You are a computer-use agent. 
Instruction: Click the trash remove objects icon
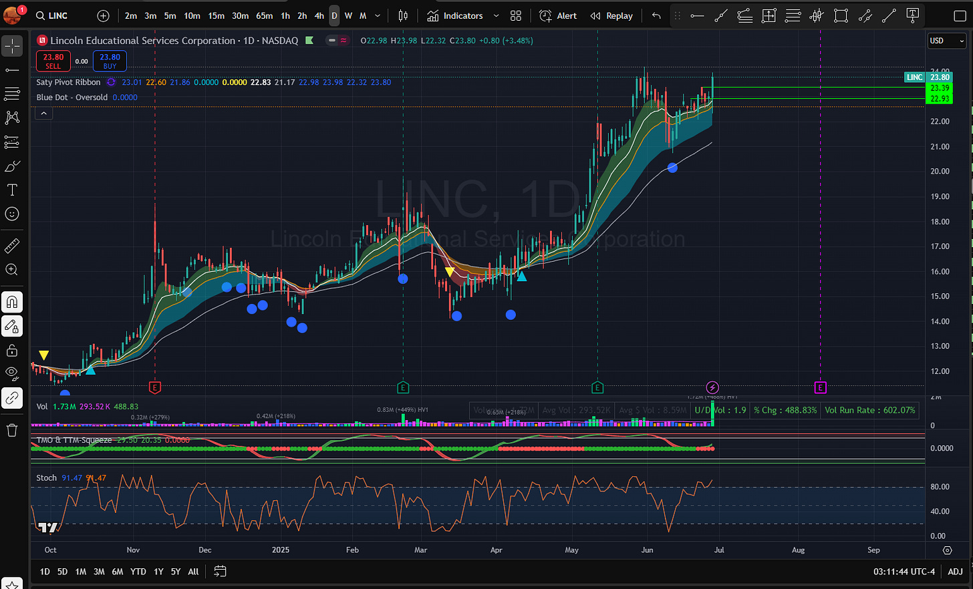(12, 430)
